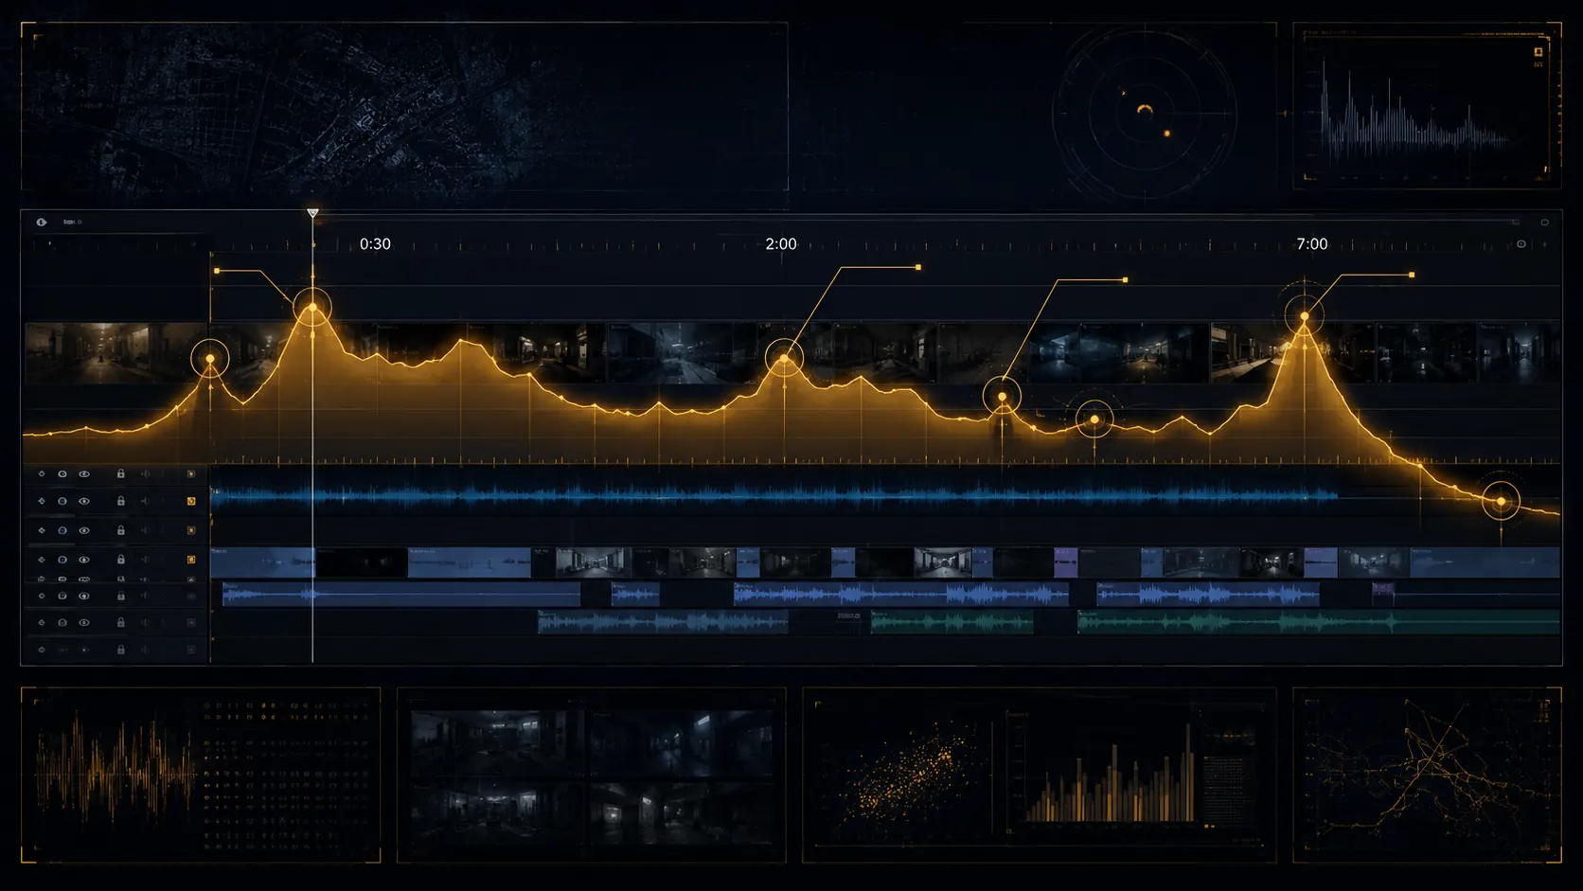The image size is (1583, 891).
Task: Lock the bottommost faded track row
Action: (121, 650)
